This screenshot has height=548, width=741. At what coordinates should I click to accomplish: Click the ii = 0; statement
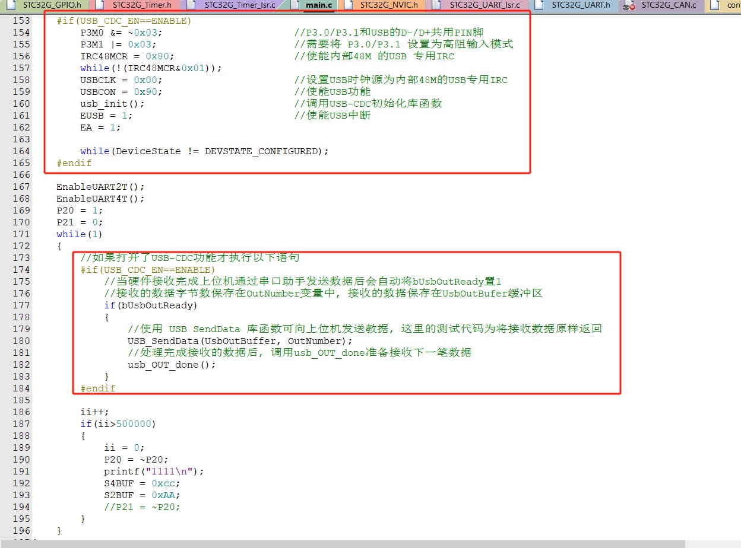click(x=124, y=448)
